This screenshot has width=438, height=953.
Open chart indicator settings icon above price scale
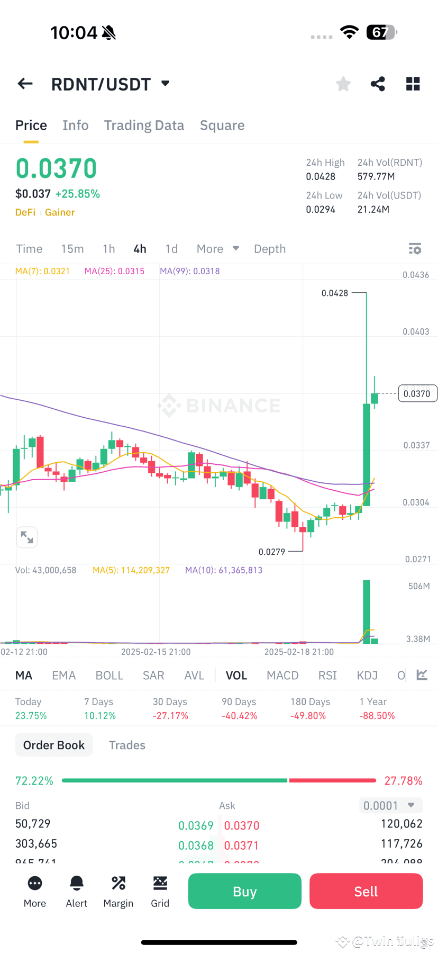click(x=415, y=248)
